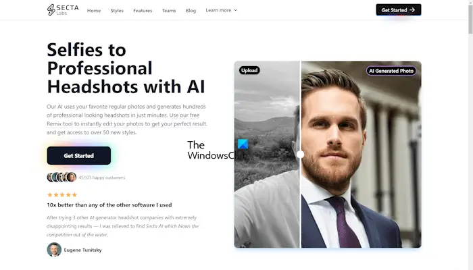Click the Windows Club logo watermark icon
The image size is (473, 270).
(x=243, y=144)
